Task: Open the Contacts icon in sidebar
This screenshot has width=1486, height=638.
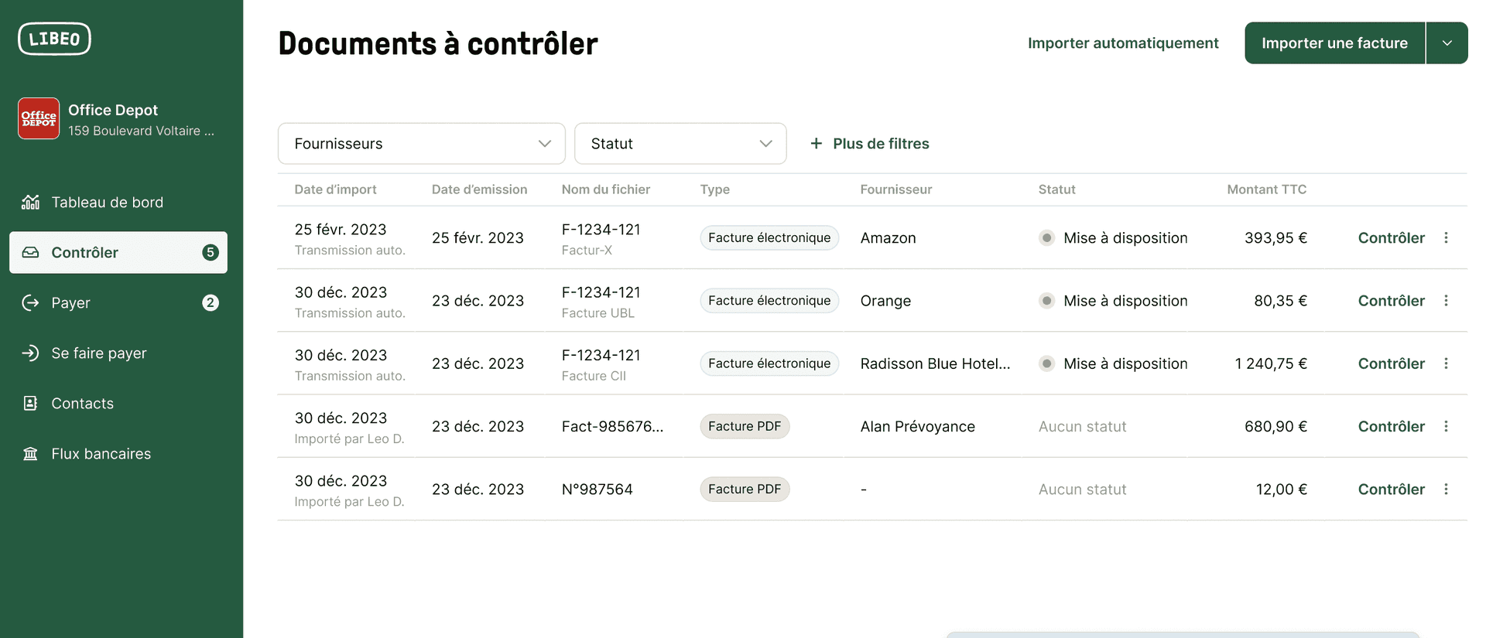Action: (29, 403)
